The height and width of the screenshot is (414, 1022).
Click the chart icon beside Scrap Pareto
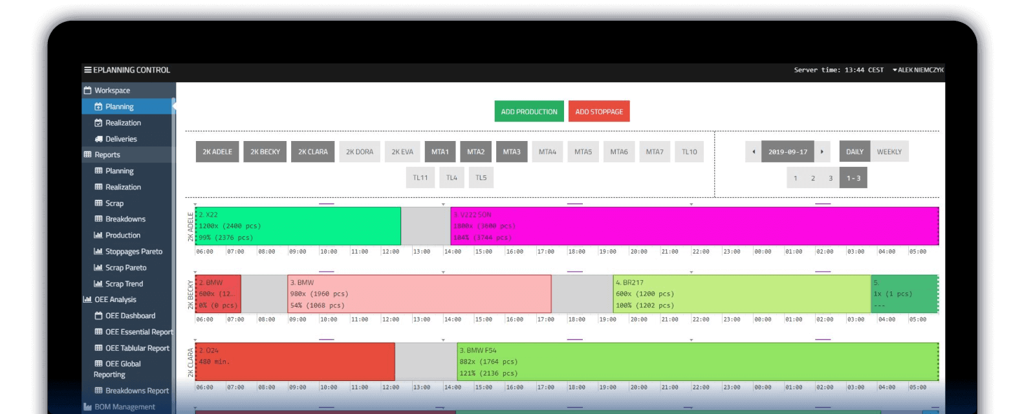click(98, 268)
